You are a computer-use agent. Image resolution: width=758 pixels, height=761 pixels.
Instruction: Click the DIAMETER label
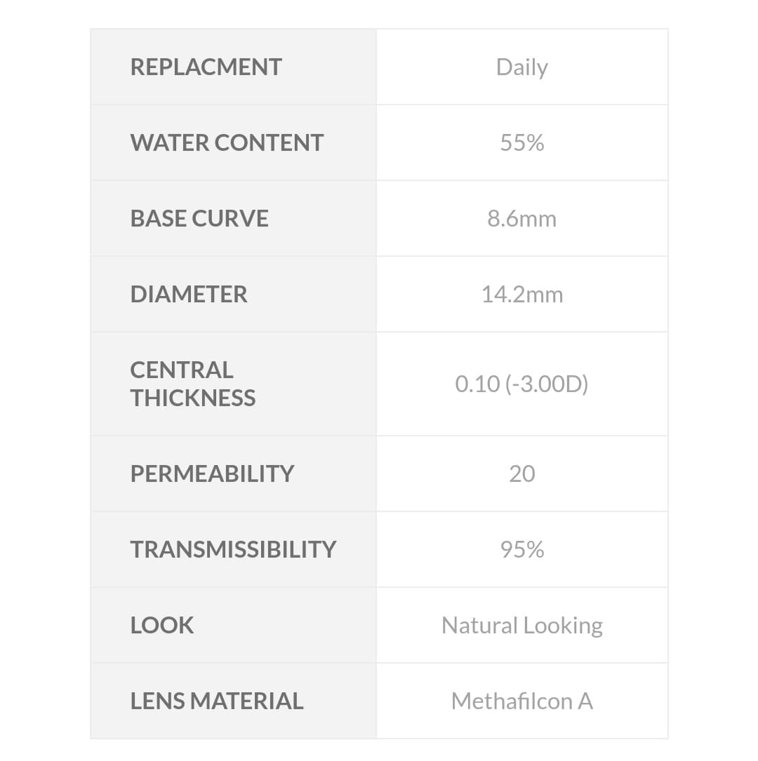pyautogui.click(x=189, y=295)
